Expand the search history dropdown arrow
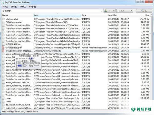Image resolution: width=154 pixels, height=115 pixels. click(101, 11)
